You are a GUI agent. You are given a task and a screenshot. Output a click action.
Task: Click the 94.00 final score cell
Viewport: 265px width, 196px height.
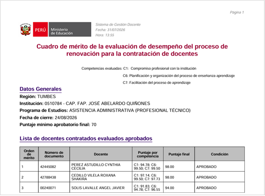click(x=179, y=188)
